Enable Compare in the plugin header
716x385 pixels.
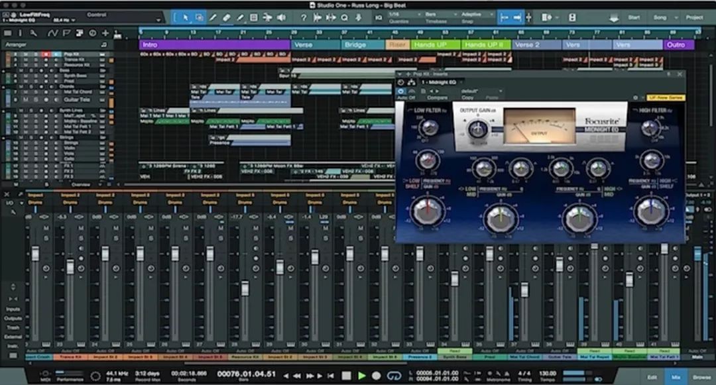tap(438, 97)
